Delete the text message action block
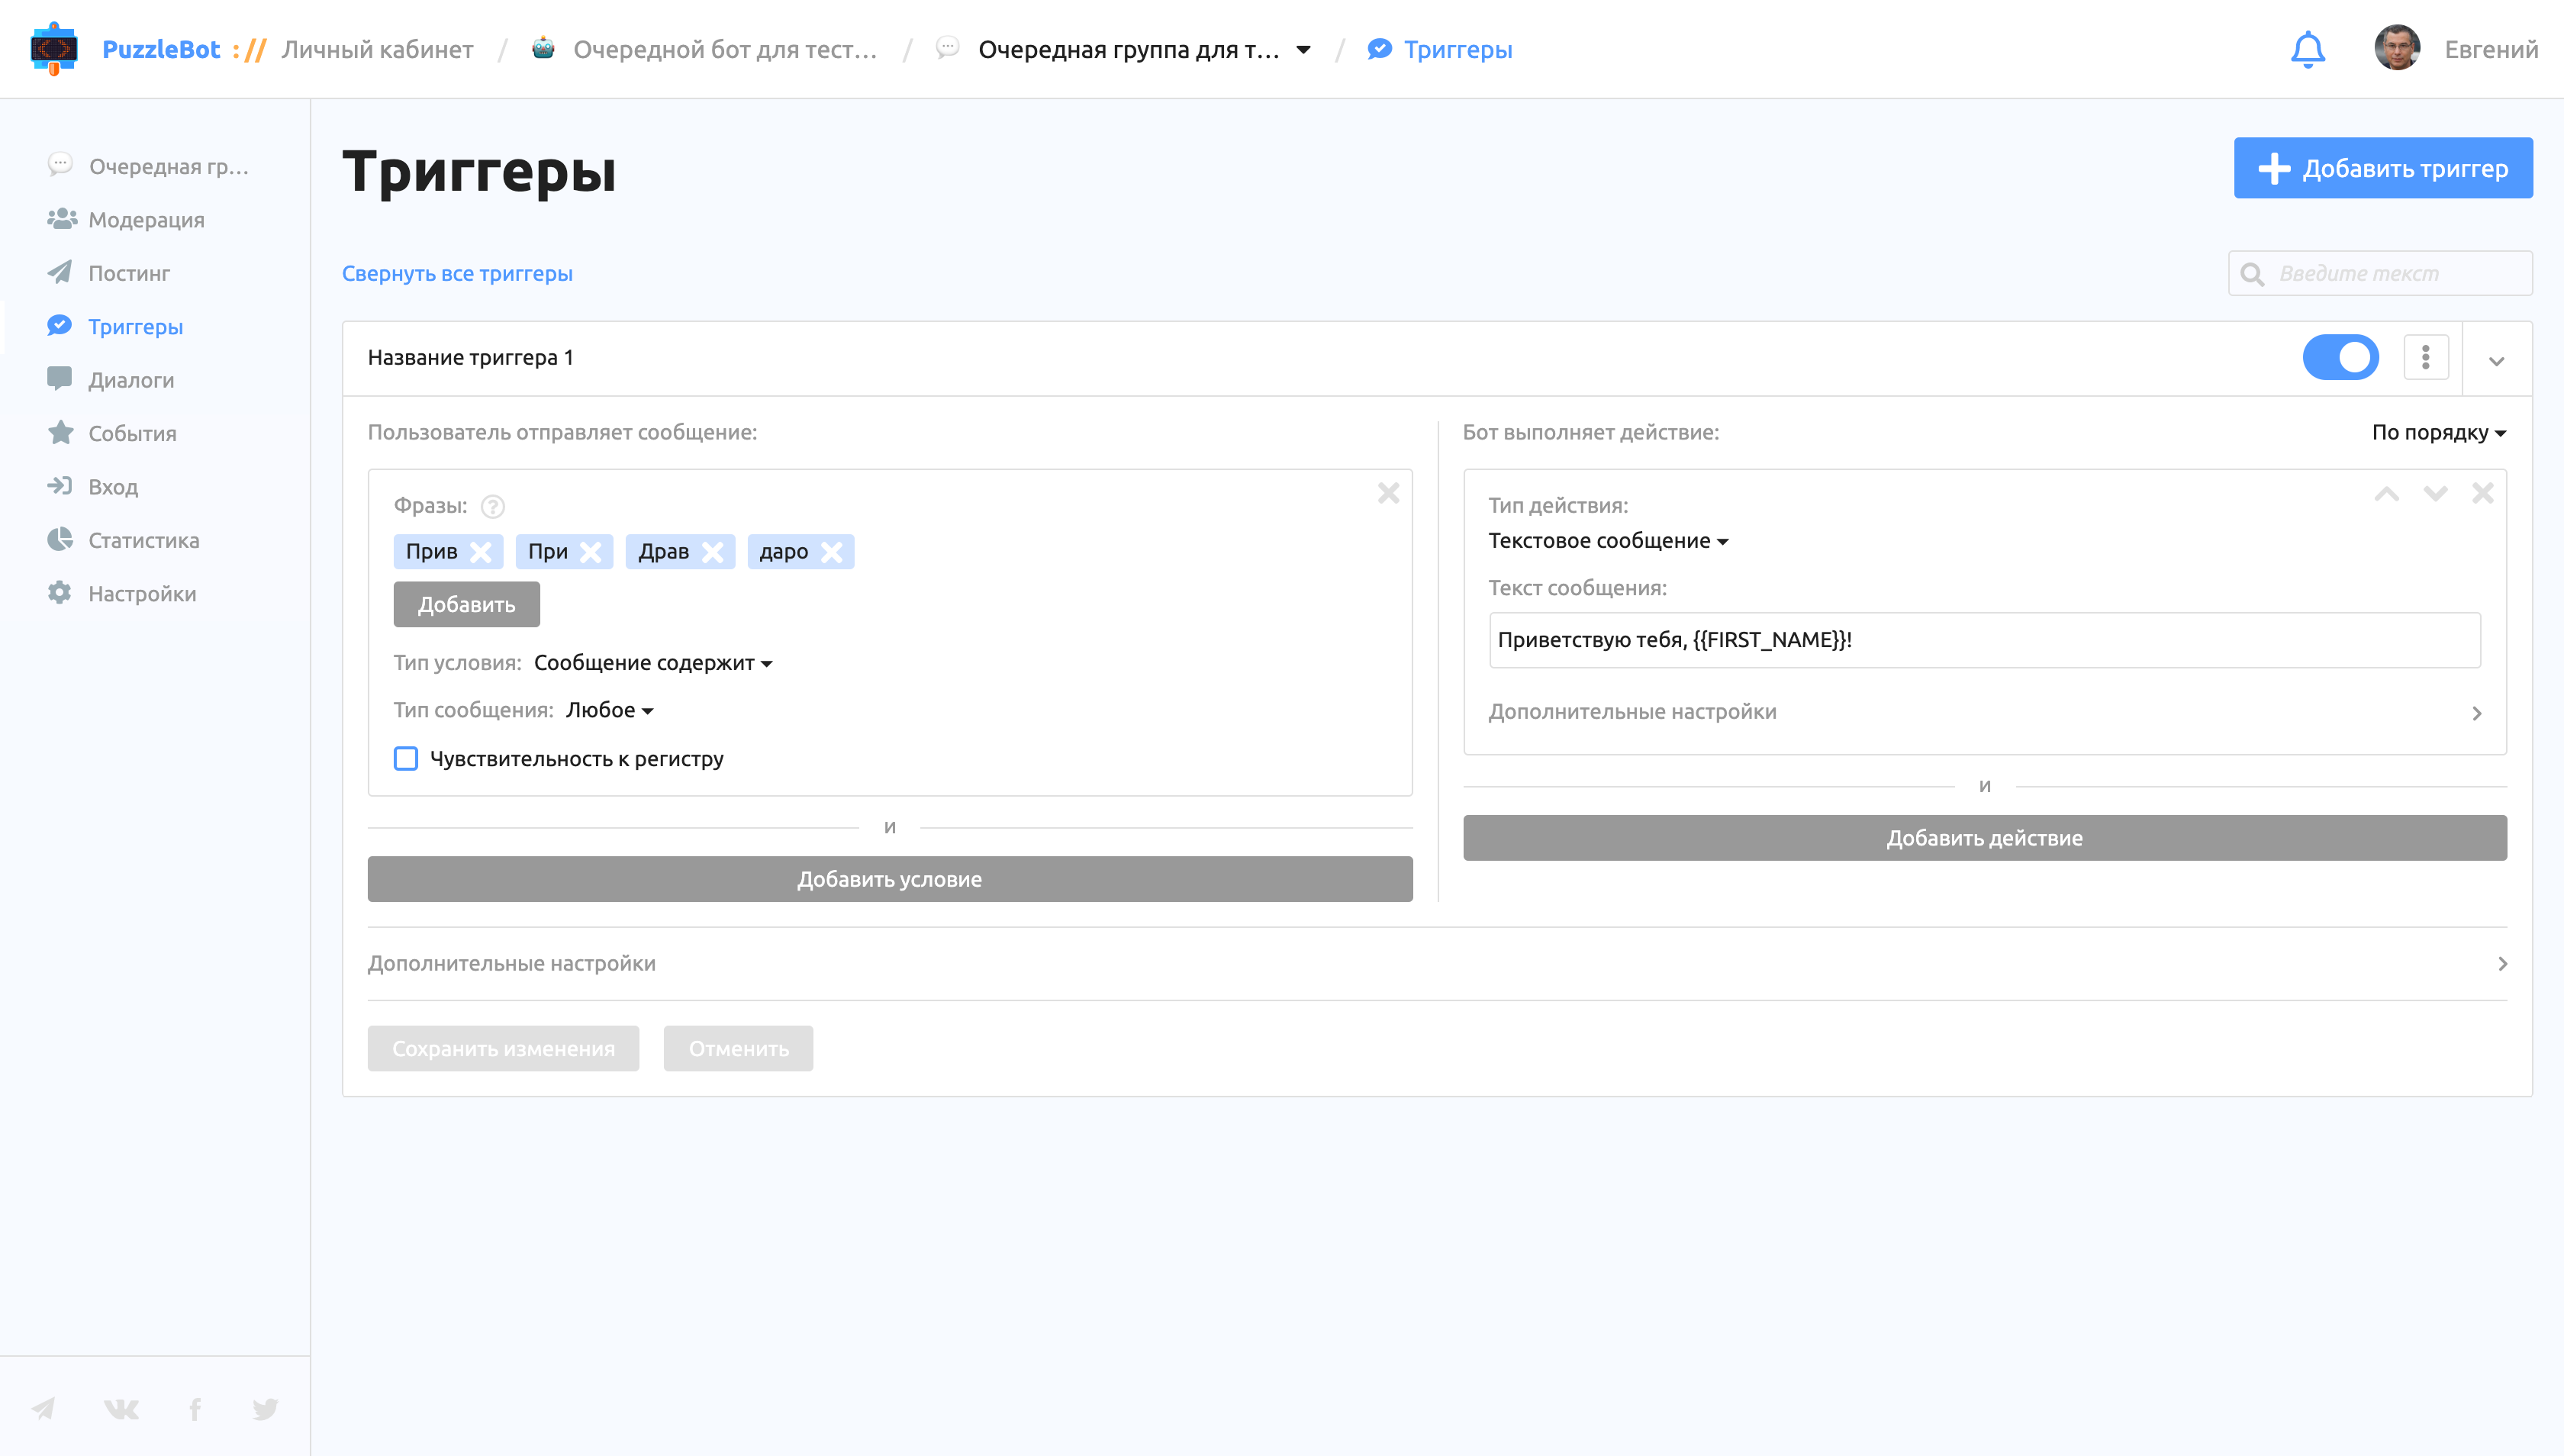 click(2482, 492)
